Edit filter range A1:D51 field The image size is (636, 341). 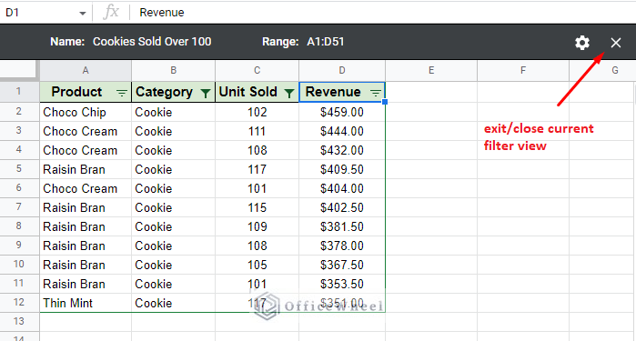coord(326,42)
